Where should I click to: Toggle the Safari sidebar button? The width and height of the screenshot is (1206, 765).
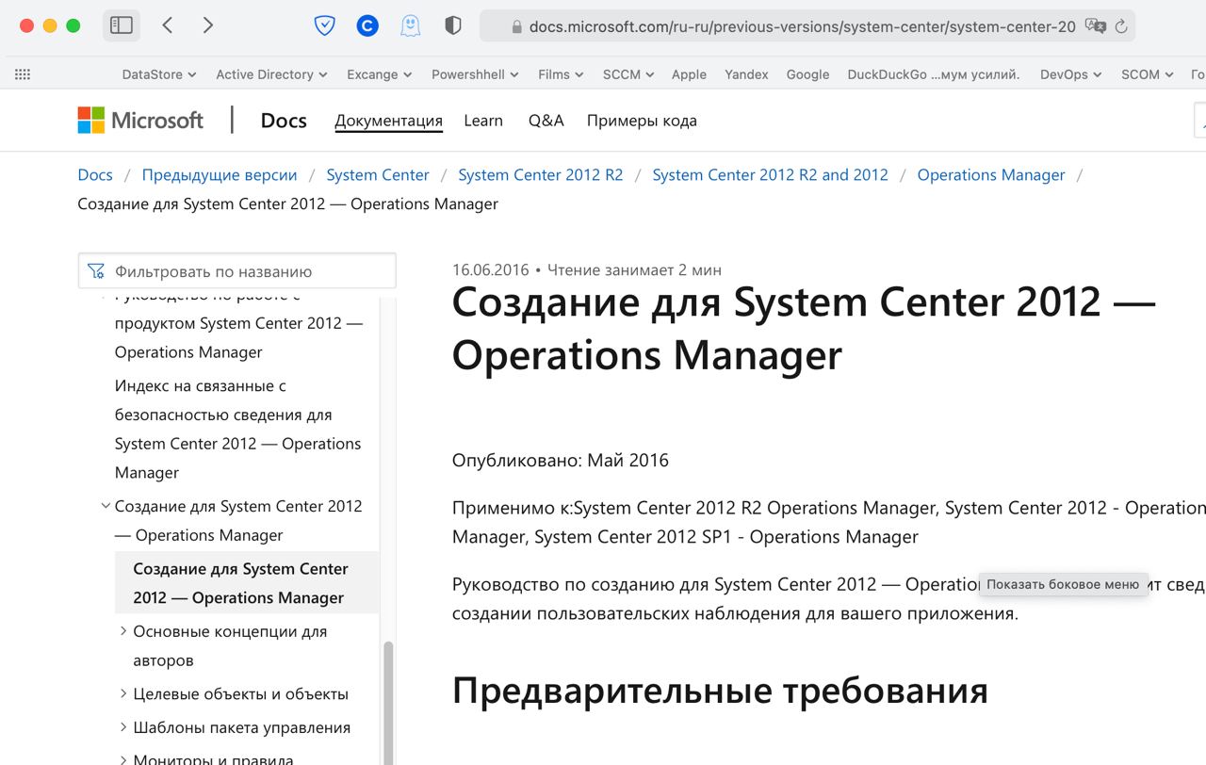point(122,25)
